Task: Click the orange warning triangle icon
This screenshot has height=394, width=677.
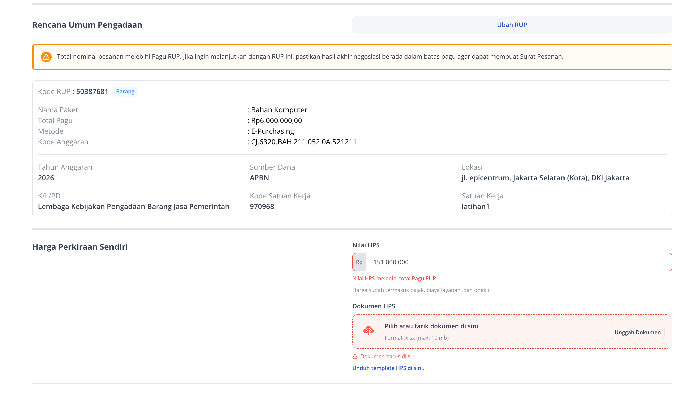Action: [x=46, y=57]
